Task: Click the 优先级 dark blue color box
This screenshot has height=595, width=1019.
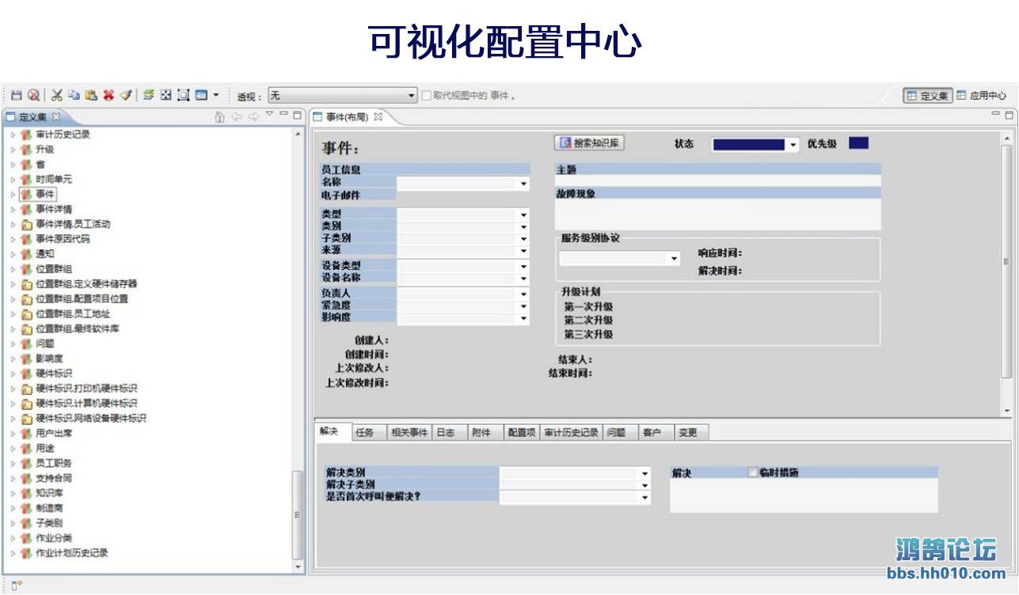Action: coord(858,143)
